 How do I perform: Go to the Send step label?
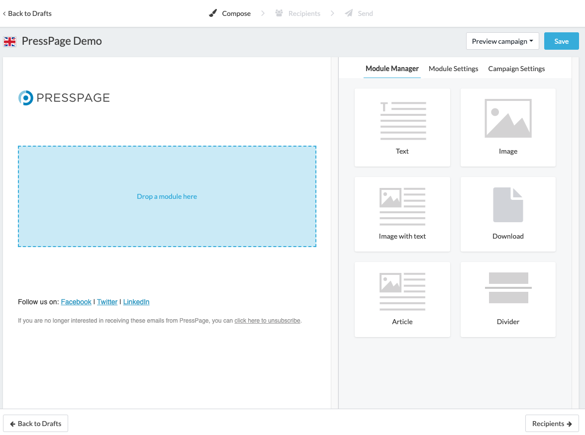[x=365, y=13]
